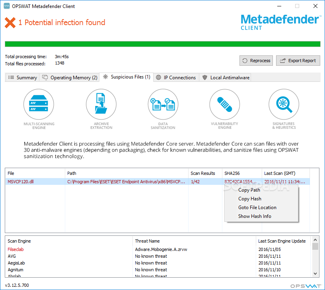Export the scan report
325x290 pixels.
click(x=298, y=61)
